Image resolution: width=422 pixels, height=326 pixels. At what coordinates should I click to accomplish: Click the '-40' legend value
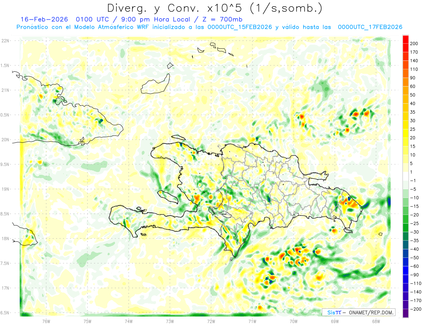[415, 249]
